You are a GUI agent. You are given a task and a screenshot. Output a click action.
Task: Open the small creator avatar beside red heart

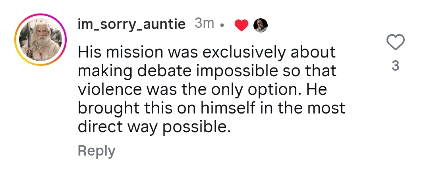click(261, 25)
